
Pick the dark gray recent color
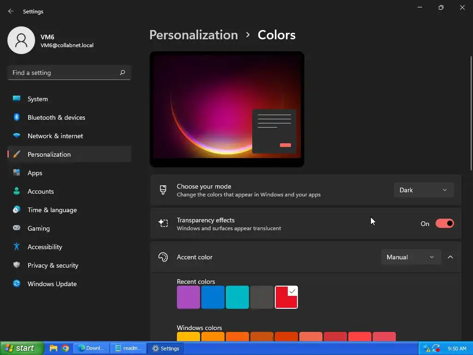click(262, 297)
